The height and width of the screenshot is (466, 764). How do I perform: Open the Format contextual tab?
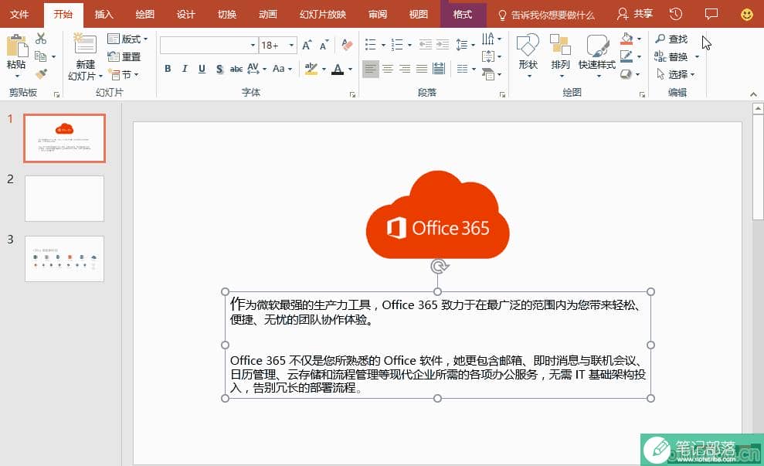pyautogui.click(x=463, y=15)
